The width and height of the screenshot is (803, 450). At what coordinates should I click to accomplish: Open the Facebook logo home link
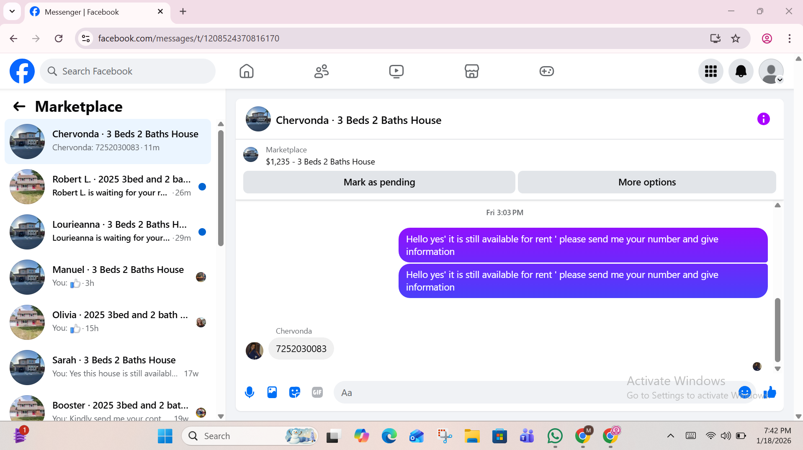pyautogui.click(x=22, y=71)
